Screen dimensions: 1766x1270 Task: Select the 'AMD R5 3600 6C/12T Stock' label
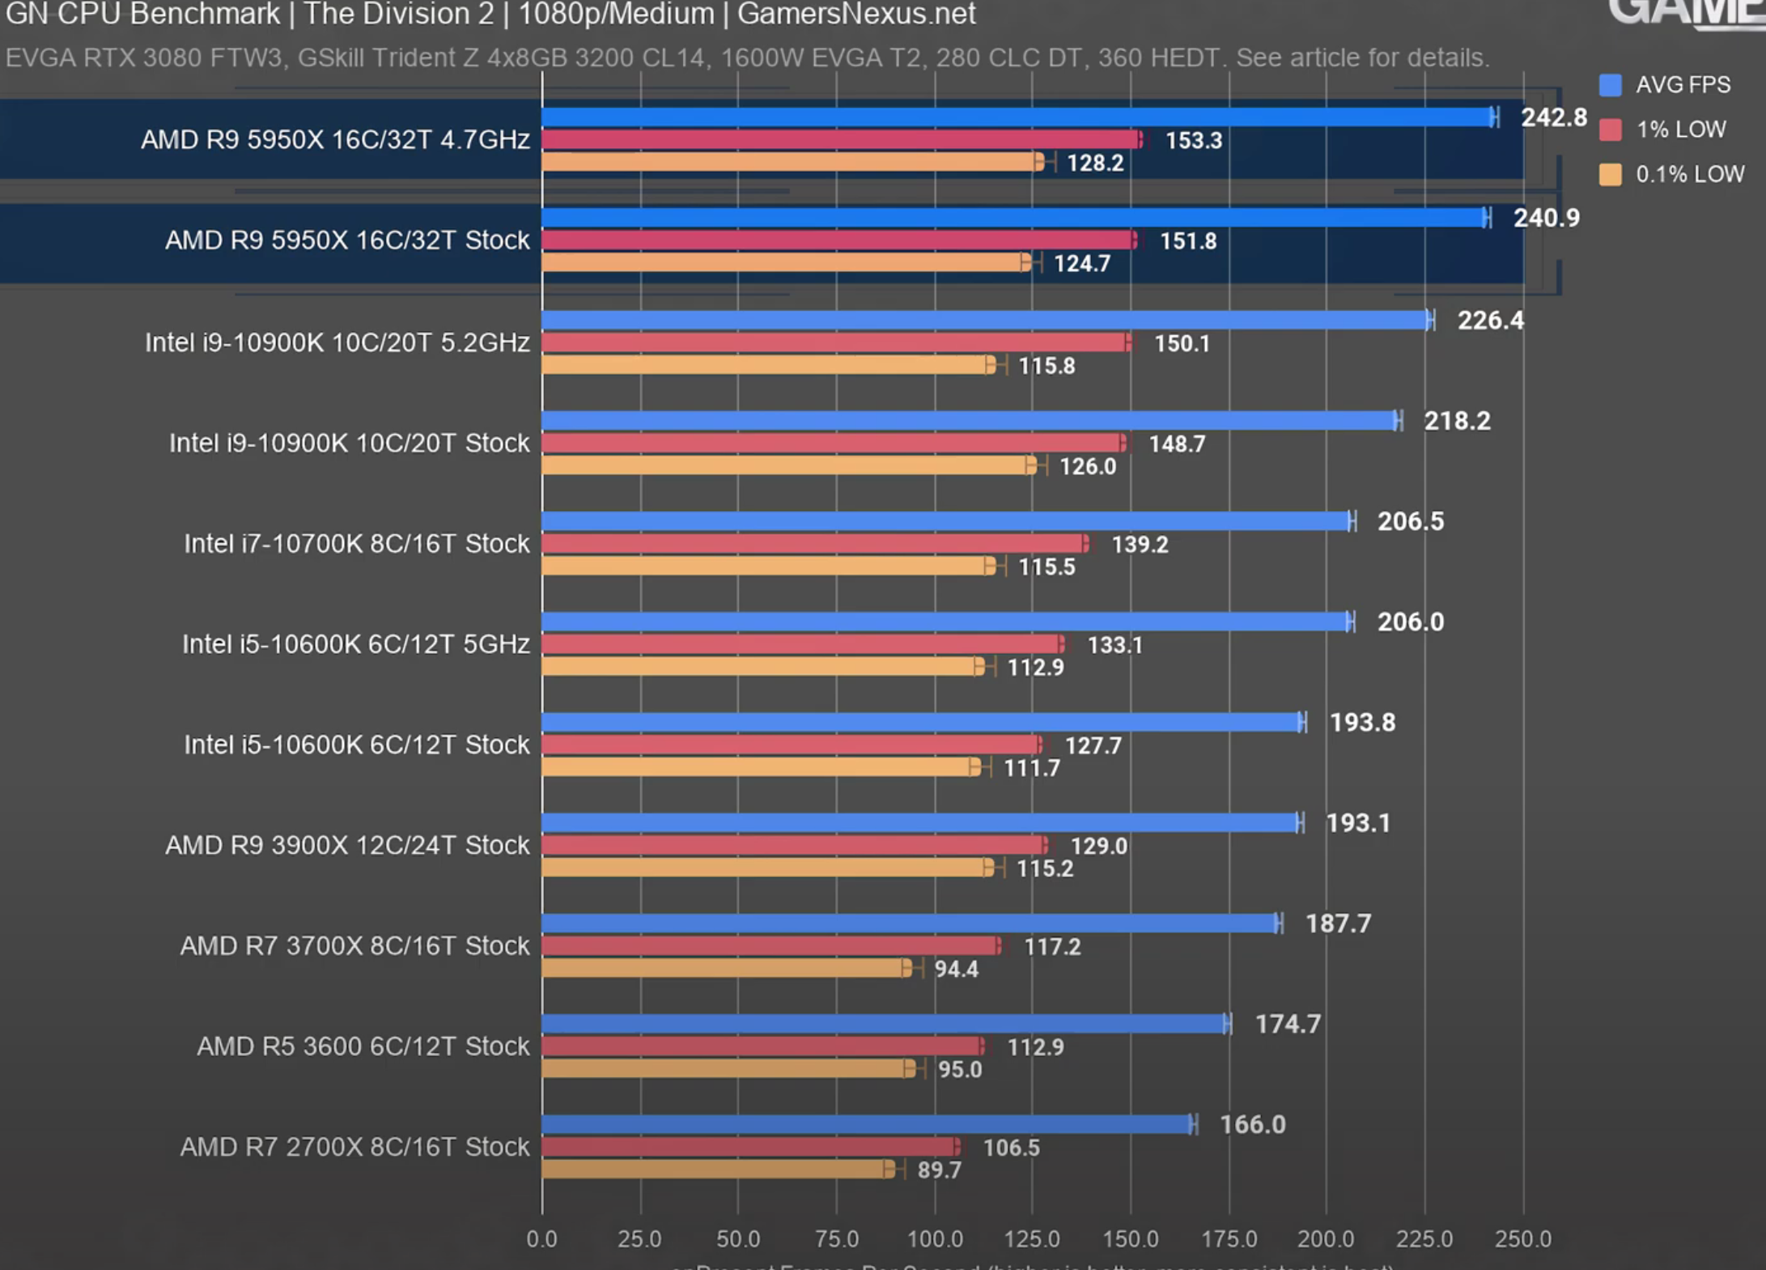[363, 1047]
